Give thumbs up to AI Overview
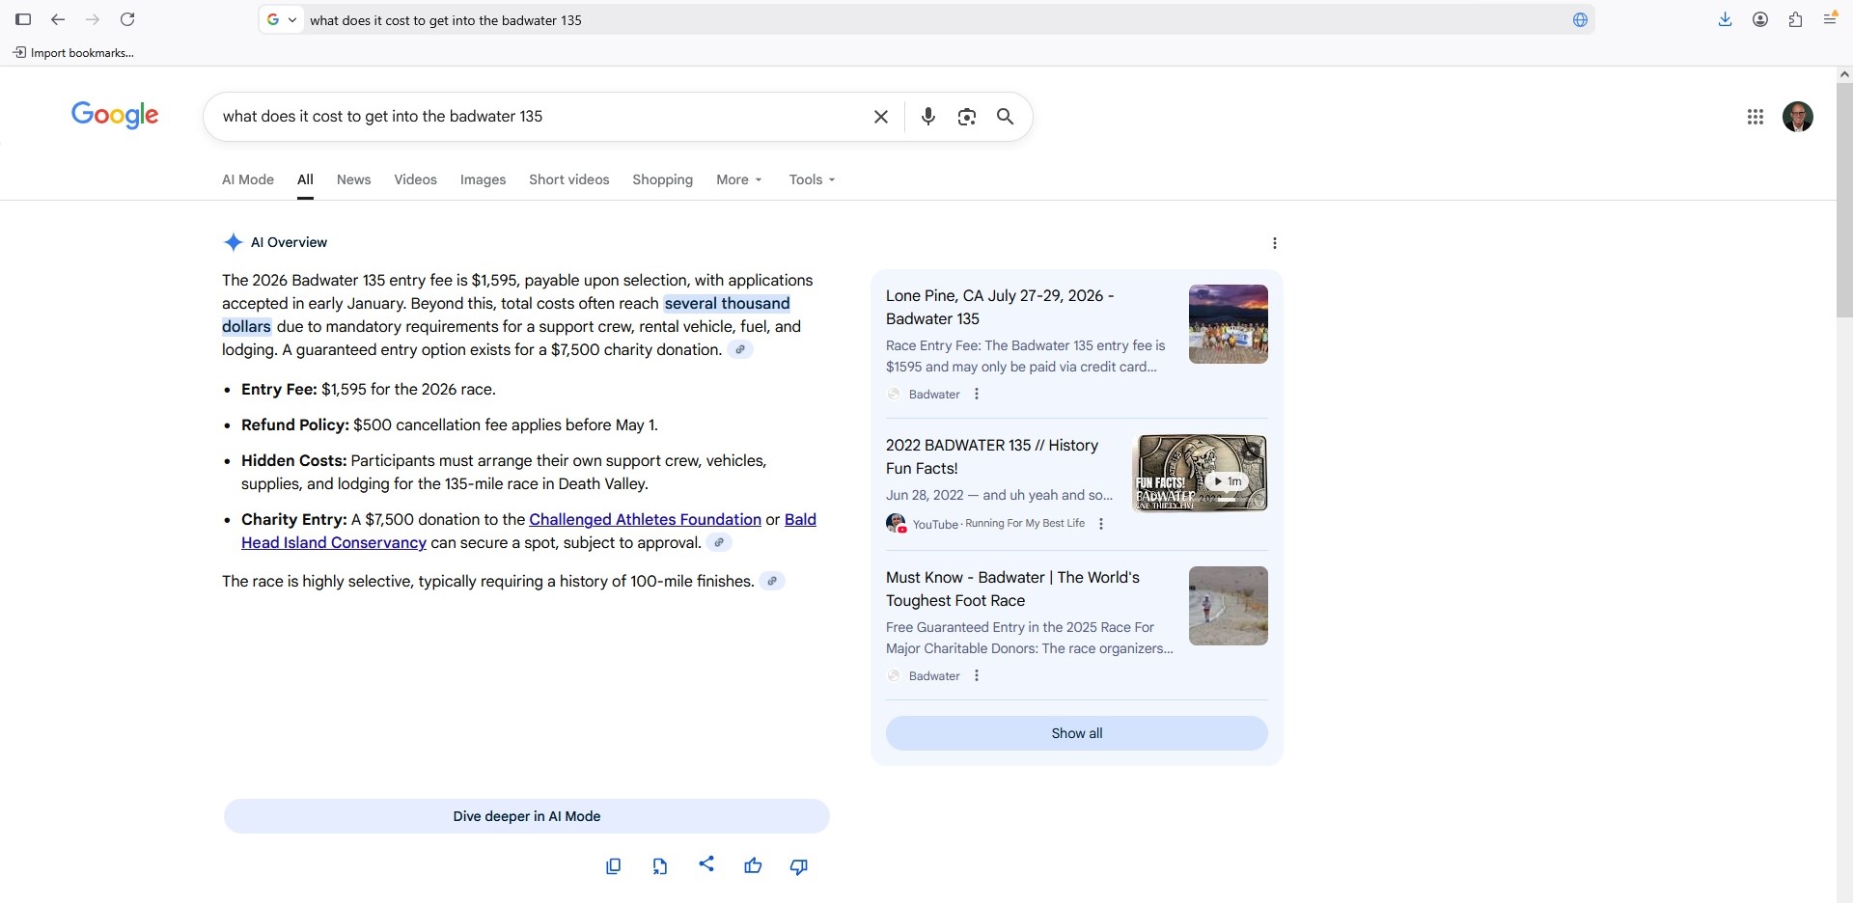Screen dimensions: 1853x903 click(x=753, y=866)
